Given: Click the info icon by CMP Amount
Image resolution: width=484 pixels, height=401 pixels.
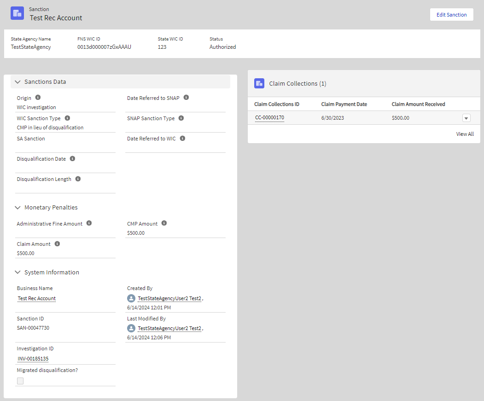Looking at the screenshot, I should coord(164,223).
